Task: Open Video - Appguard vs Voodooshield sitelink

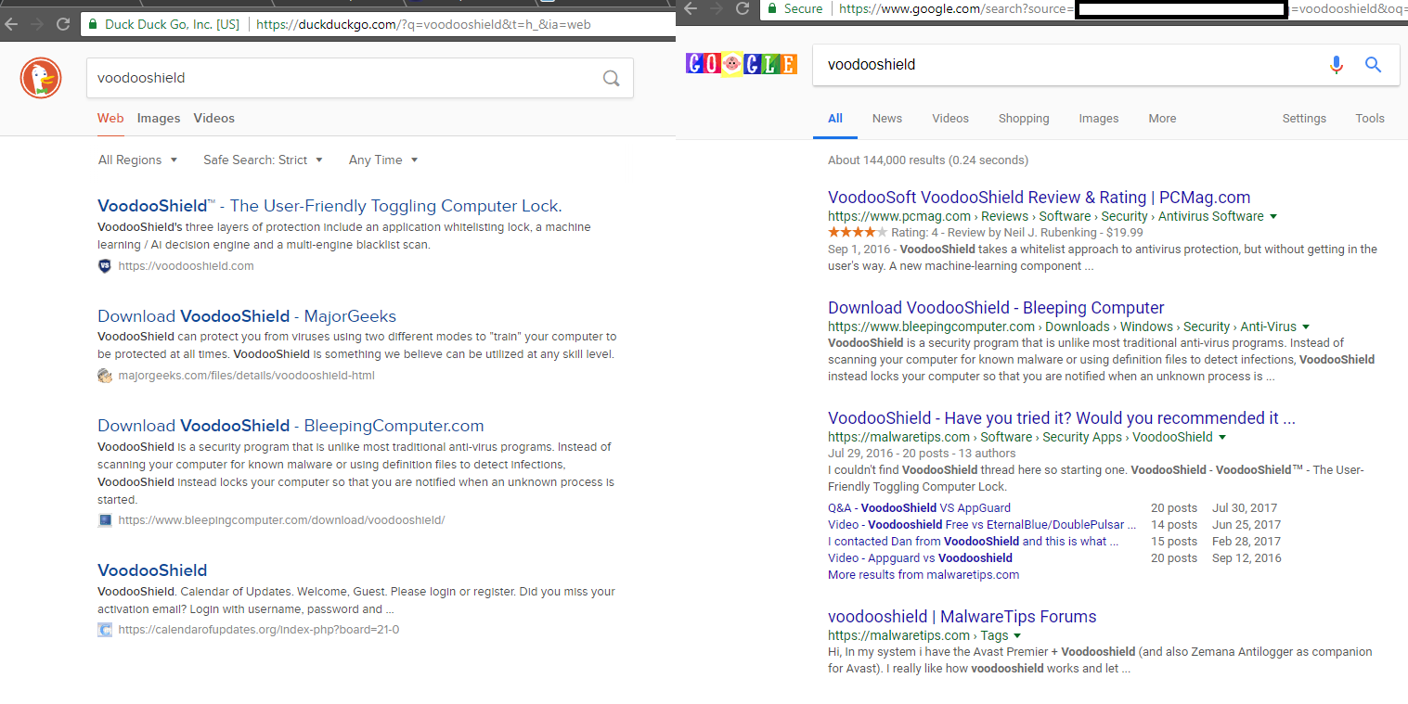Action: pyautogui.click(x=920, y=558)
